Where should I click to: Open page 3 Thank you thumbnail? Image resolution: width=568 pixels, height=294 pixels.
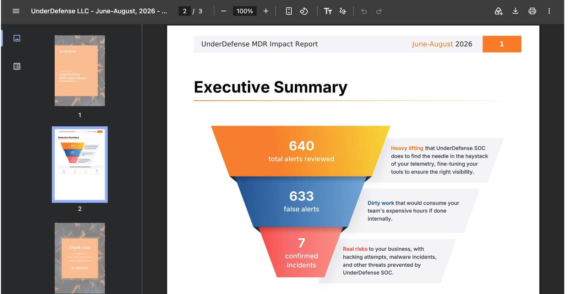pos(80,258)
